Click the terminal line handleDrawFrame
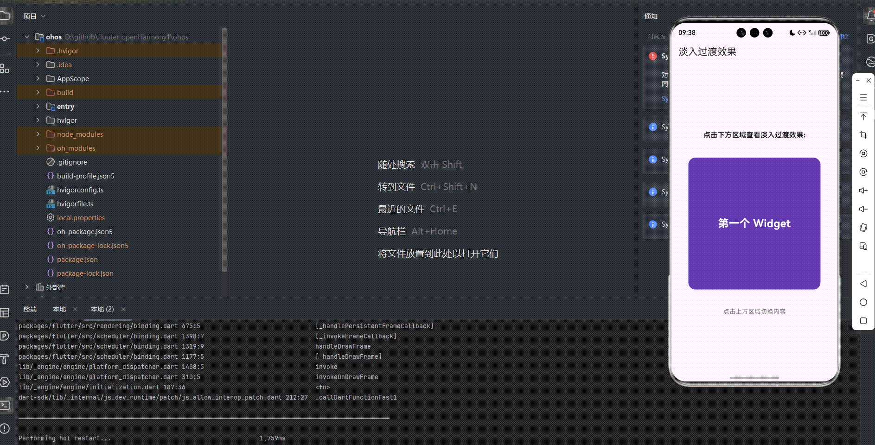Screen dimensions: 875x445 (343, 346)
